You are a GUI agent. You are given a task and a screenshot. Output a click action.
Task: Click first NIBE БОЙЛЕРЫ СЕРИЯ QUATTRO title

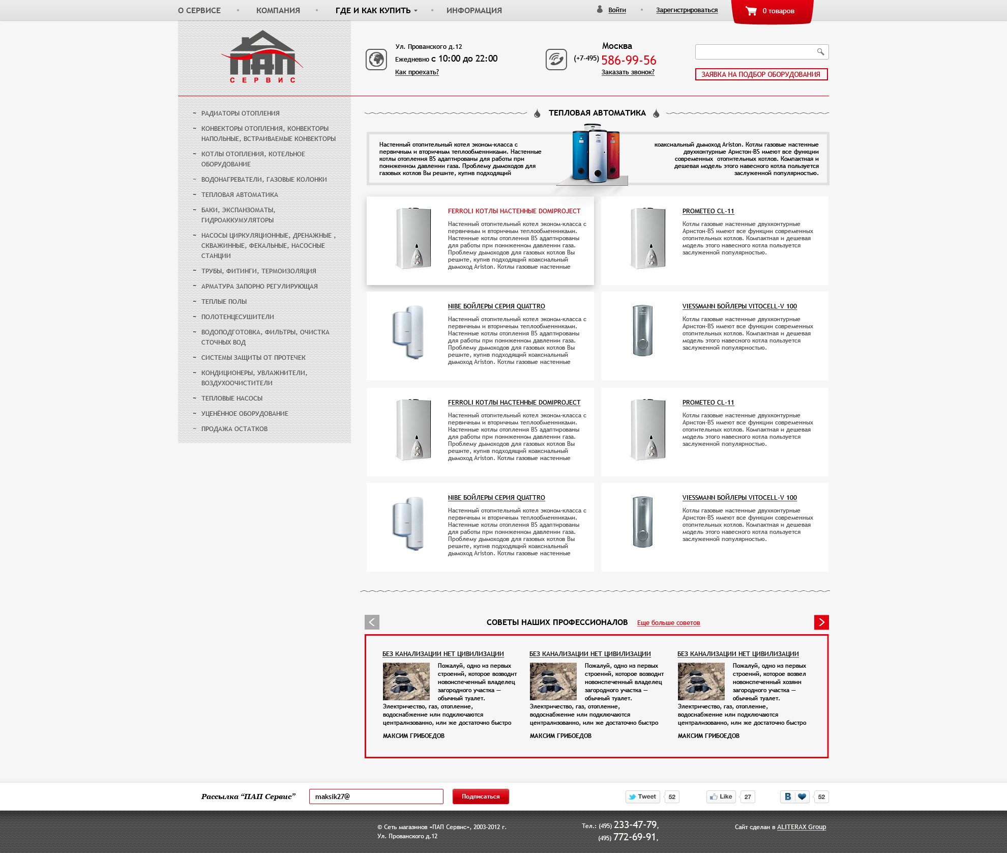tap(496, 306)
